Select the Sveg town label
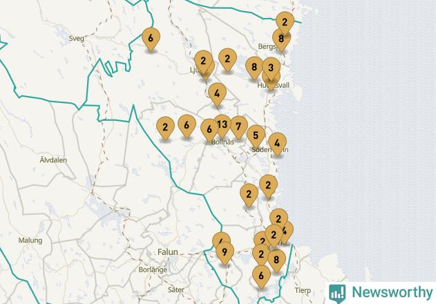Viewport: 436px width, 304px height. coord(77,39)
